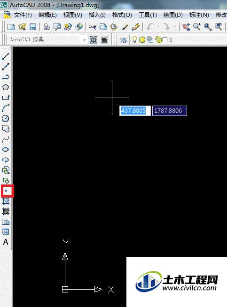227x307 pixels.
Task: Click the Open file icon
Action: tap(22, 27)
